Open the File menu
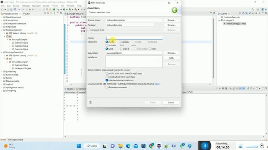The height and width of the screenshot is (150, 268). pyautogui.click(x=3, y=6)
